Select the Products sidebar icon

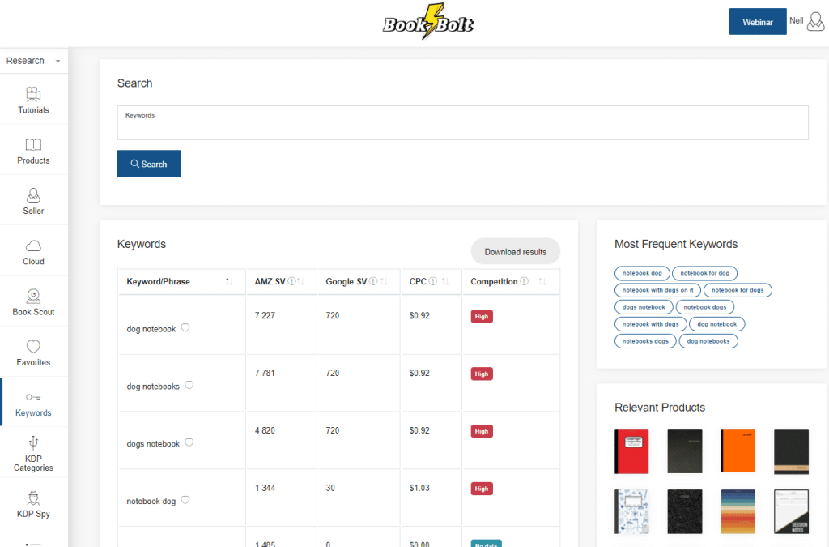tap(33, 150)
